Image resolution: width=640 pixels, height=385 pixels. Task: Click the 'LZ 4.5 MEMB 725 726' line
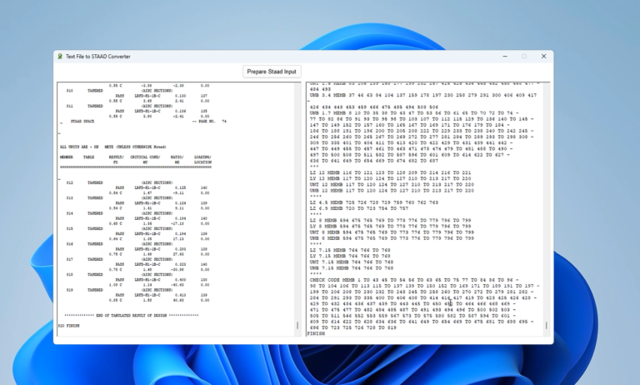tap(374, 202)
